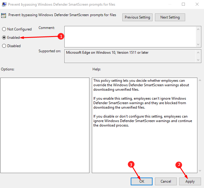This screenshot has height=188, width=204.
Task: Click the policy icon in the title bar
Action: point(4,4)
